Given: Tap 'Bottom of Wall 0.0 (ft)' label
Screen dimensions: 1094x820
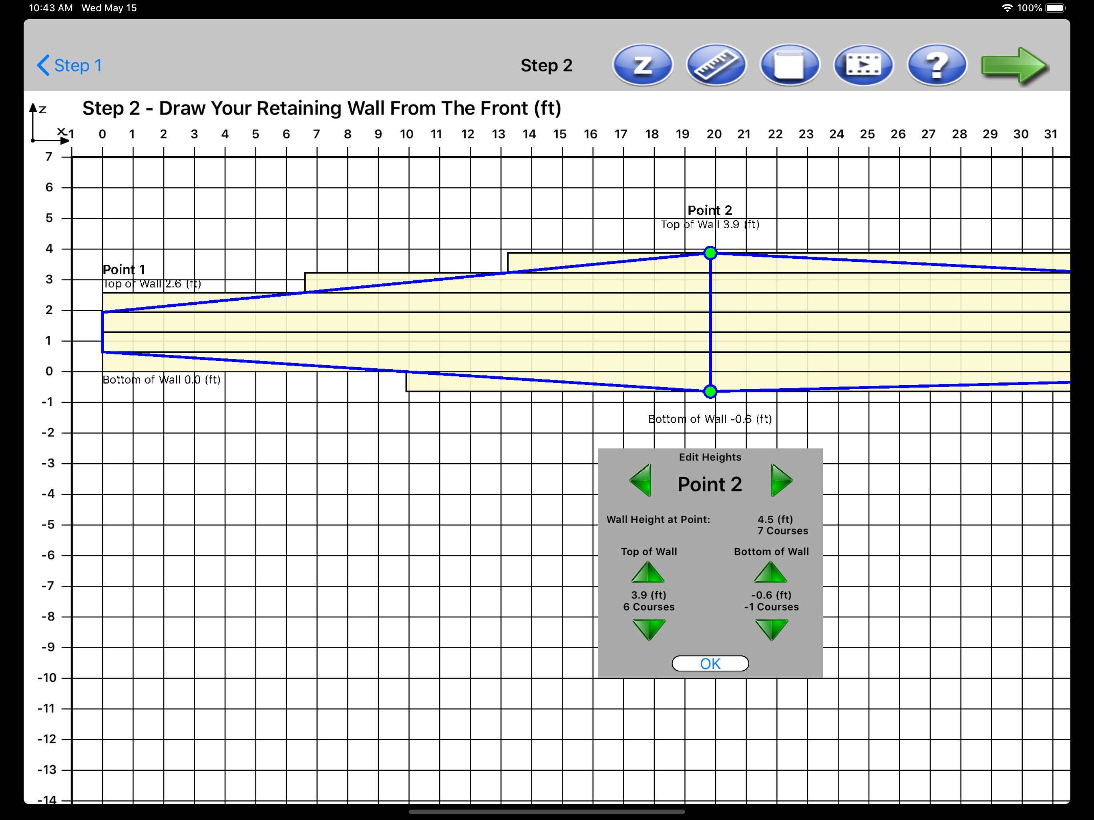Looking at the screenshot, I should pyautogui.click(x=161, y=380).
